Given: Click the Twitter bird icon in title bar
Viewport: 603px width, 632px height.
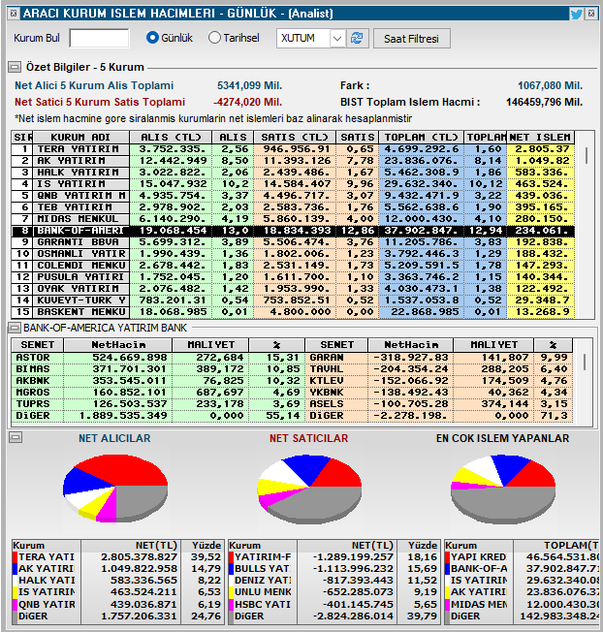Looking at the screenshot, I should click(576, 15).
